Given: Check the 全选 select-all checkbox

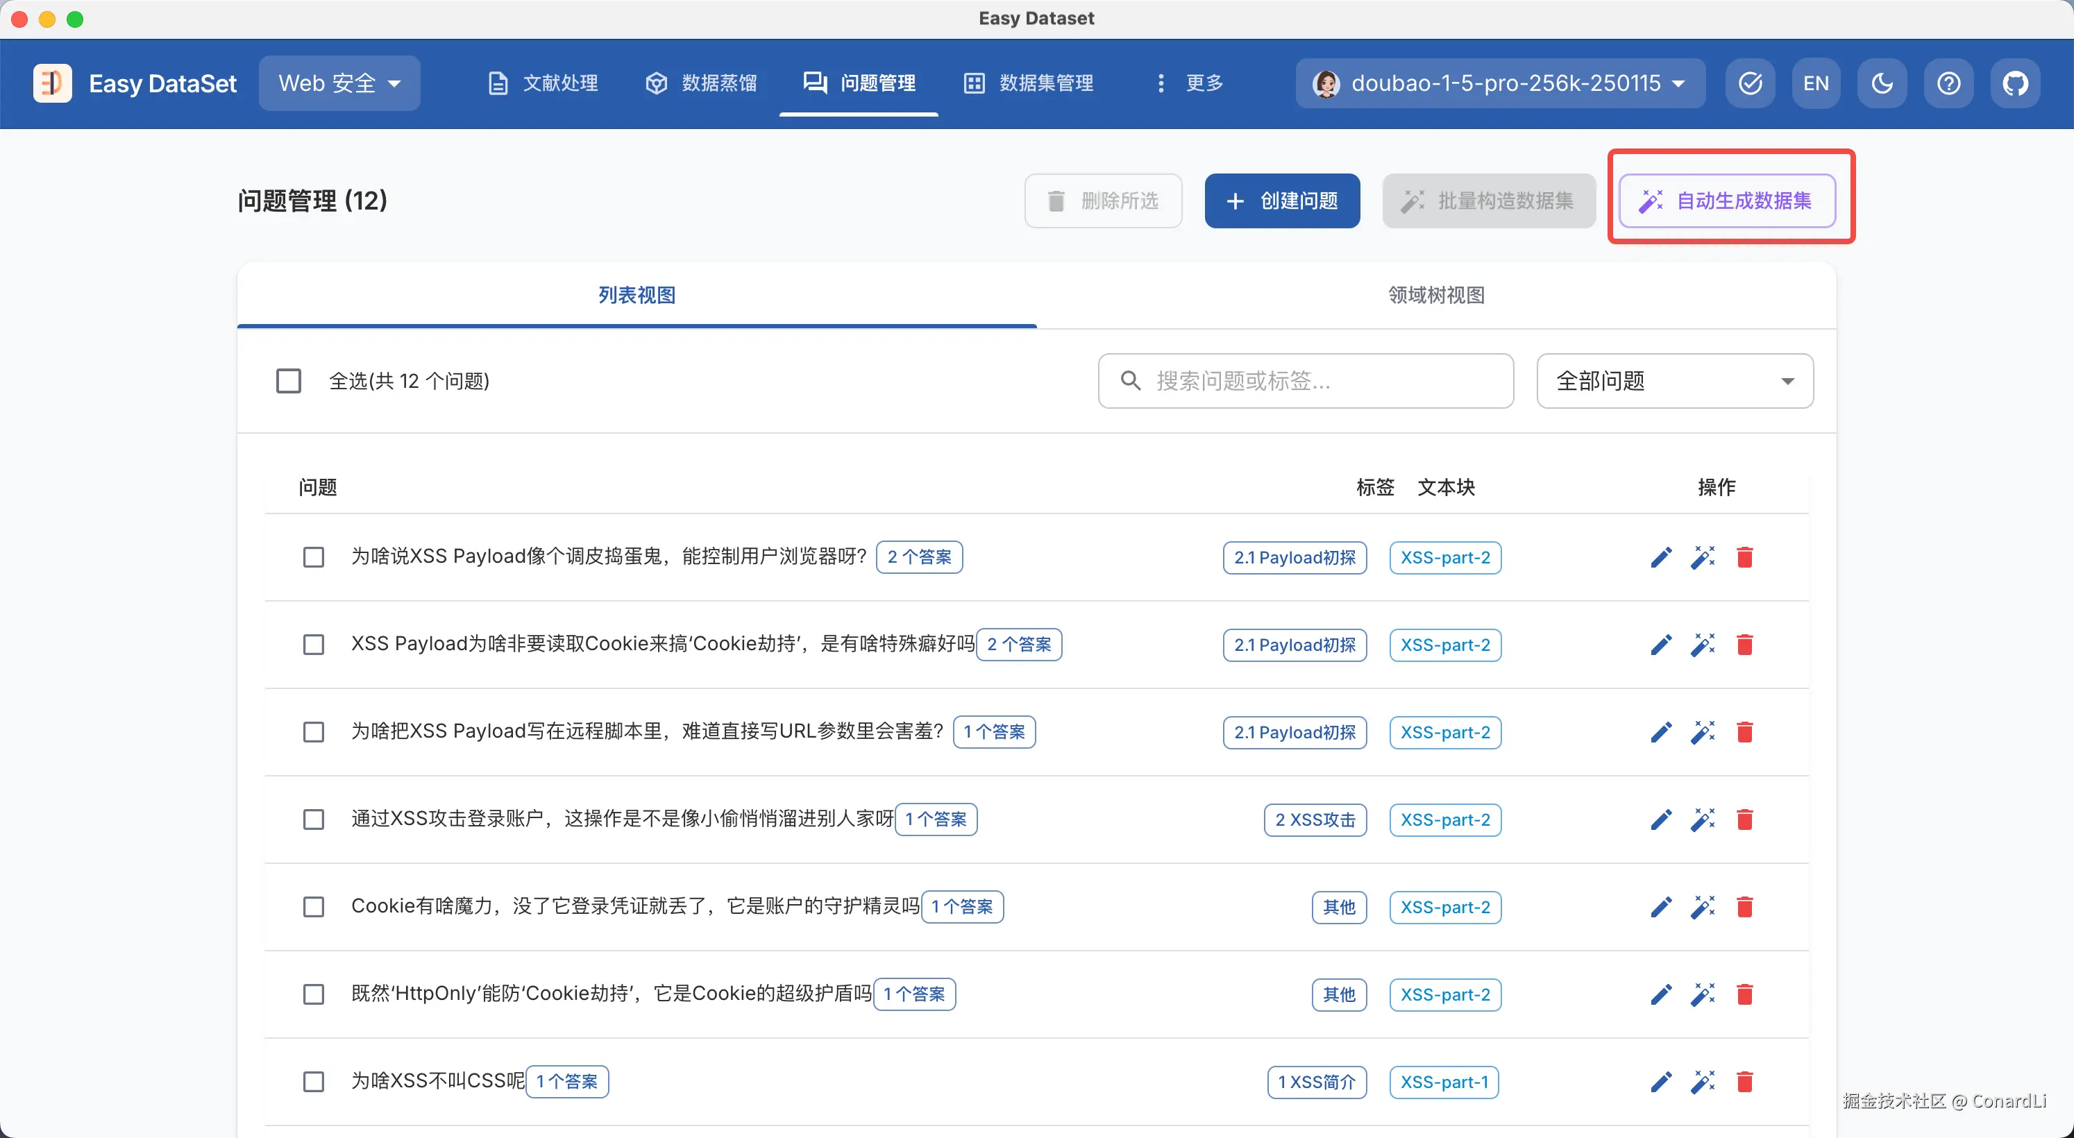Looking at the screenshot, I should coord(288,381).
